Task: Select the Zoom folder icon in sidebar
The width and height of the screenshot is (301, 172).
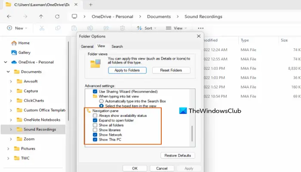Action: click(x=19, y=139)
